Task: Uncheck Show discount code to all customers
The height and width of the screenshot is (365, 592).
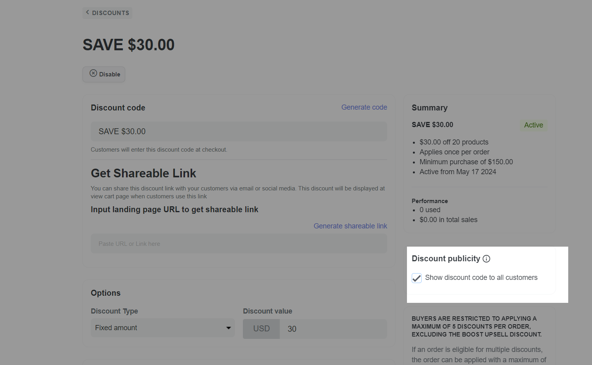Action: click(416, 278)
